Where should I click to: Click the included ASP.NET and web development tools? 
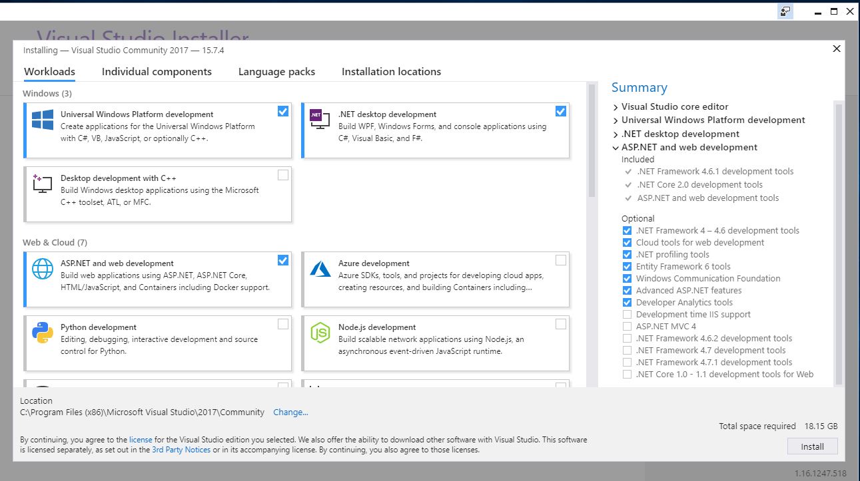click(707, 198)
